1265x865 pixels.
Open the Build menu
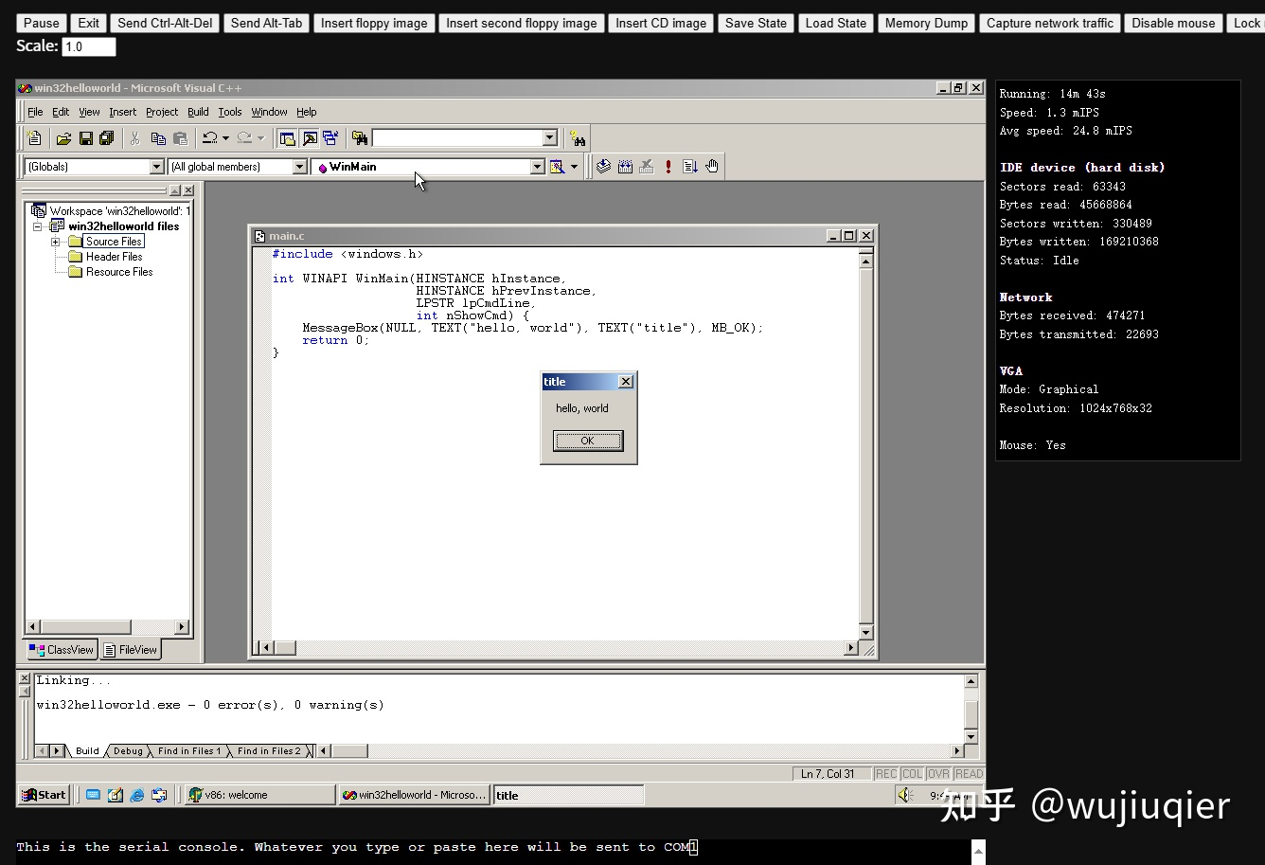click(x=198, y=112)
